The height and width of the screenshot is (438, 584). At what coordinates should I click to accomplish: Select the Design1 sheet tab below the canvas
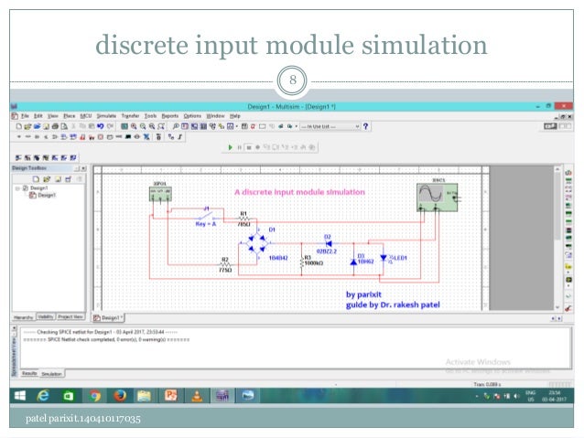(x=108, y=318)
